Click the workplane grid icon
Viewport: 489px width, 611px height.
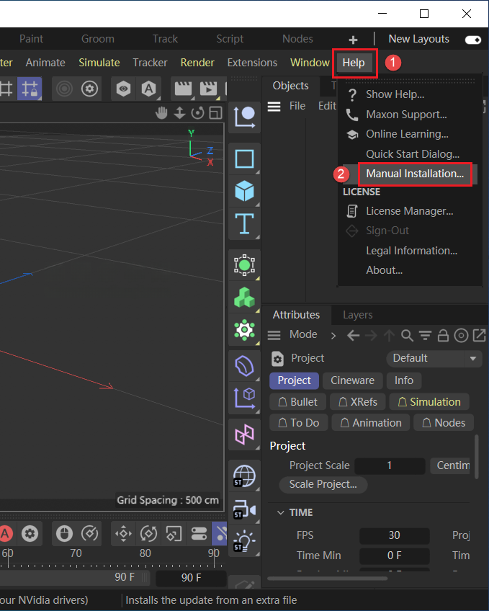[x=6, y=89]
